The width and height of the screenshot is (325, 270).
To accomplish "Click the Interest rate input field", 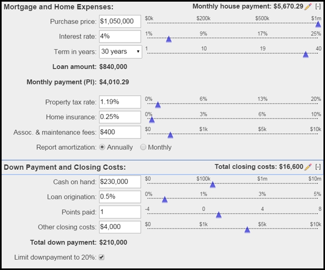I will point(120,36).
